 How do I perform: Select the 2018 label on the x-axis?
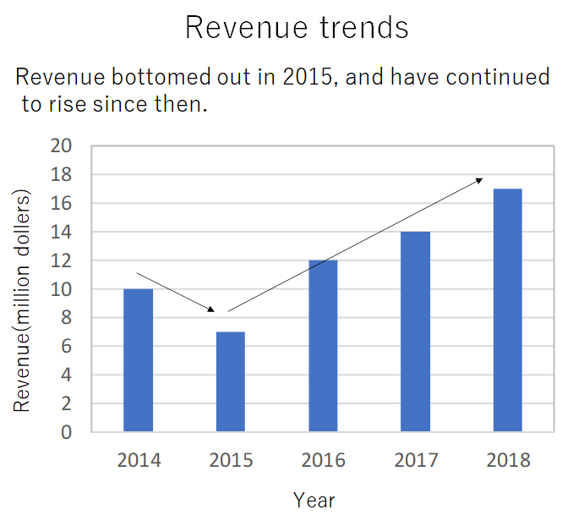click(508, 460)
